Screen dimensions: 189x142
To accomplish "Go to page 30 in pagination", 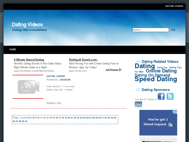I will point(100,118).
